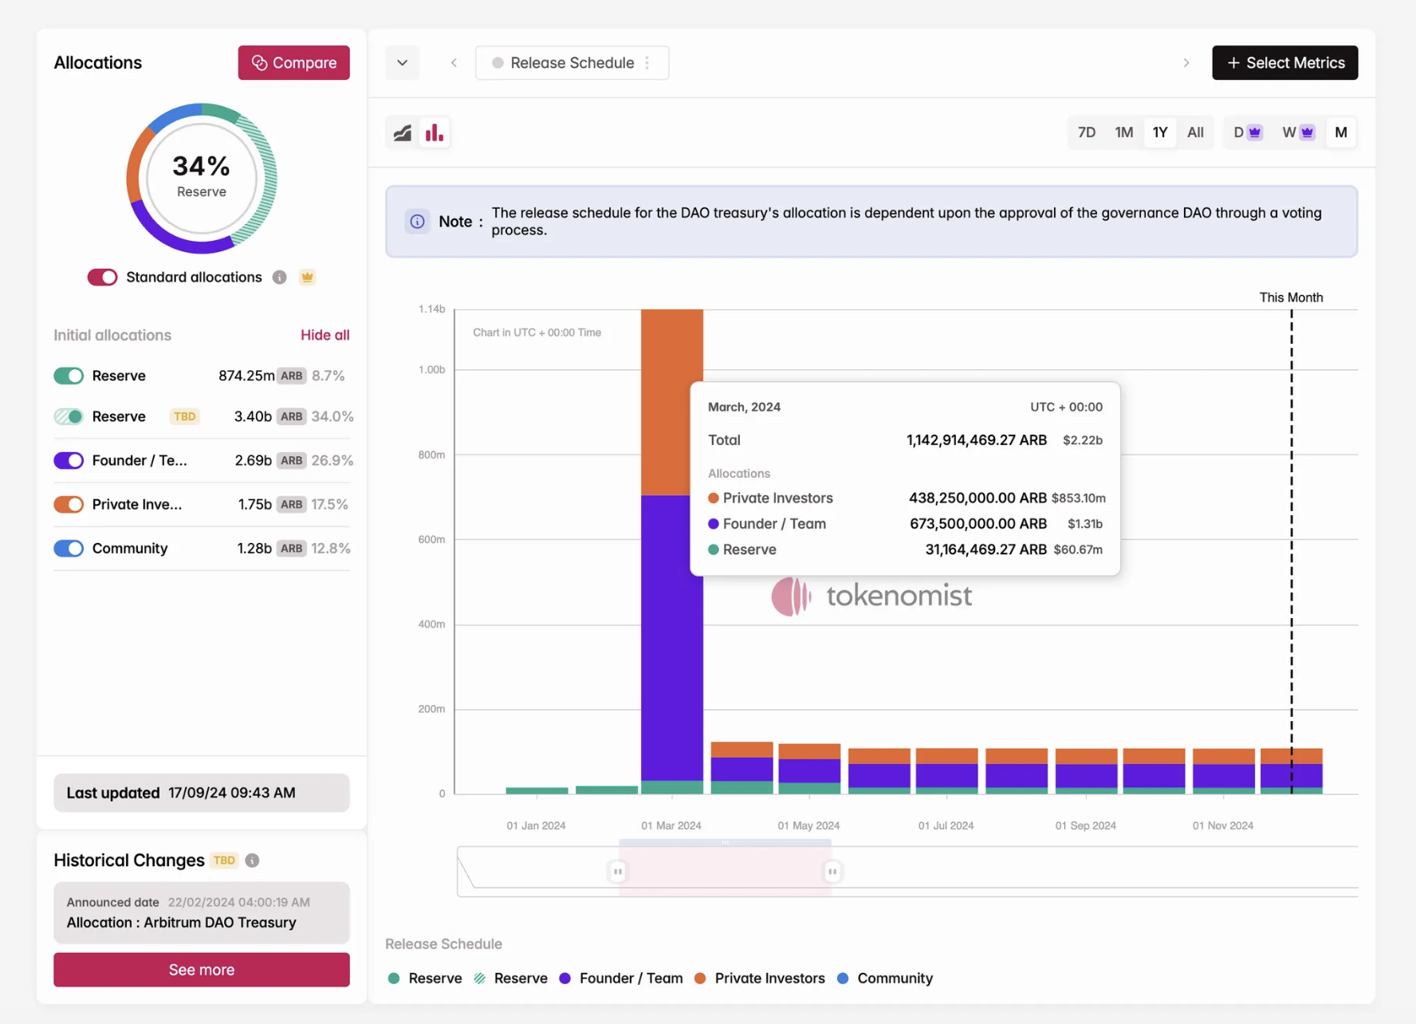This screenshot has height=1024, width=1416.
Task: Go to next metric with right arrow
Action: pos(1186,63)
